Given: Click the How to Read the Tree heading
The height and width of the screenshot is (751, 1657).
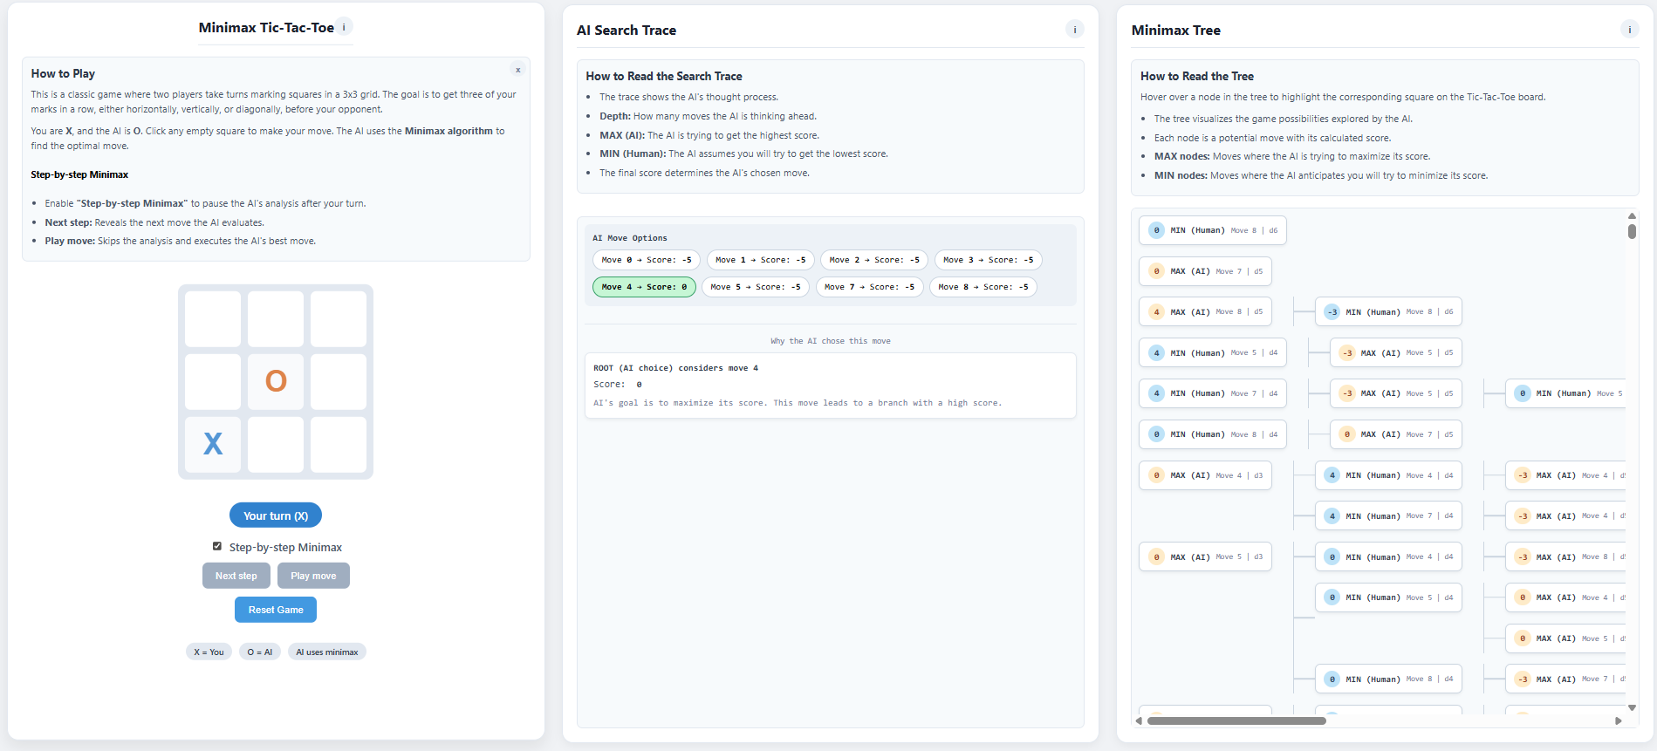Looking at the screenshot, I should [x=1197, y=76].
